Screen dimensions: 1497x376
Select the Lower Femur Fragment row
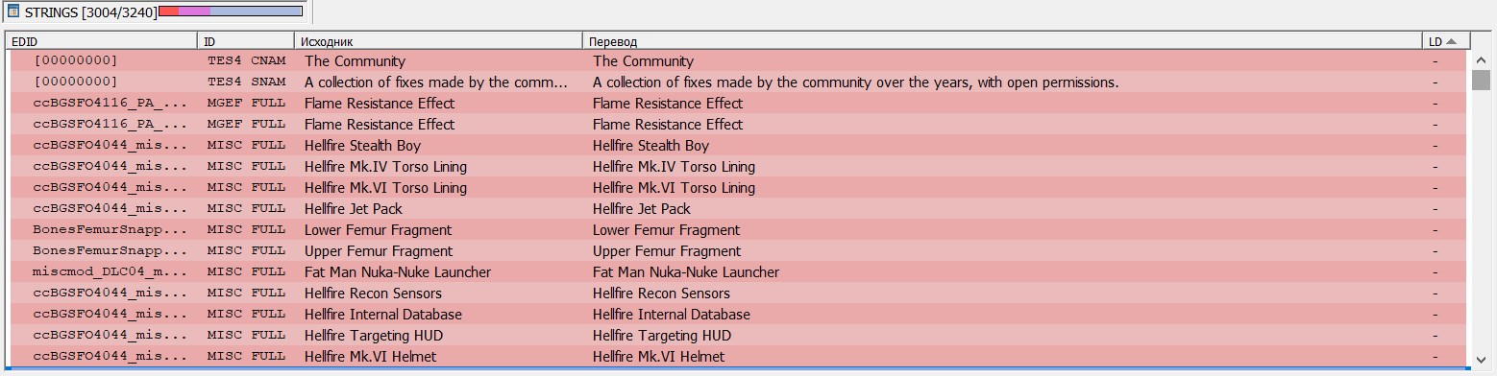[738, 230]
